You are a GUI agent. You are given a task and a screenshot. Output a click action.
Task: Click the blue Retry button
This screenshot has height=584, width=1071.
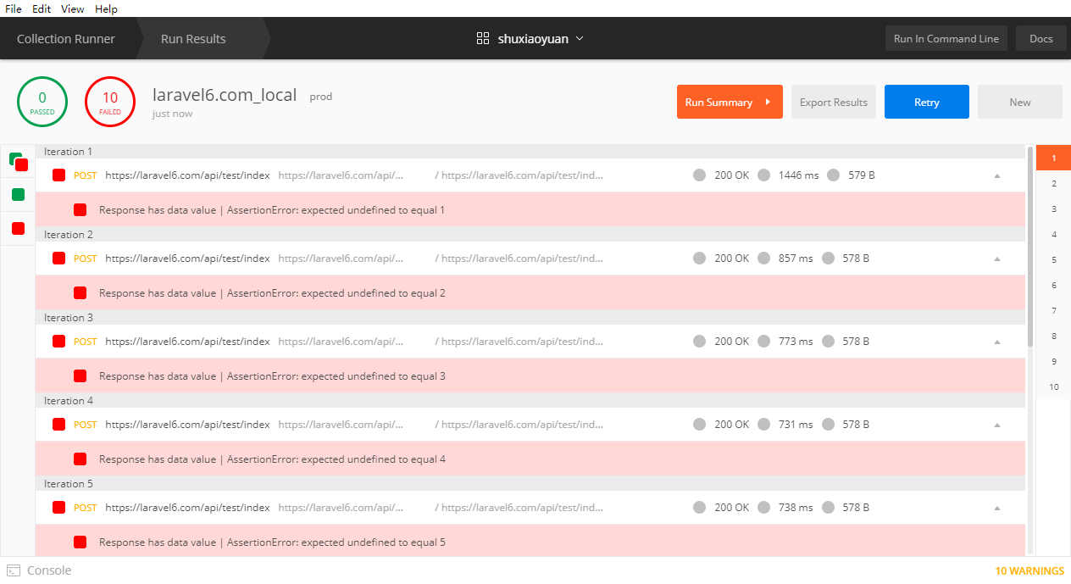[x=927, y=102]
